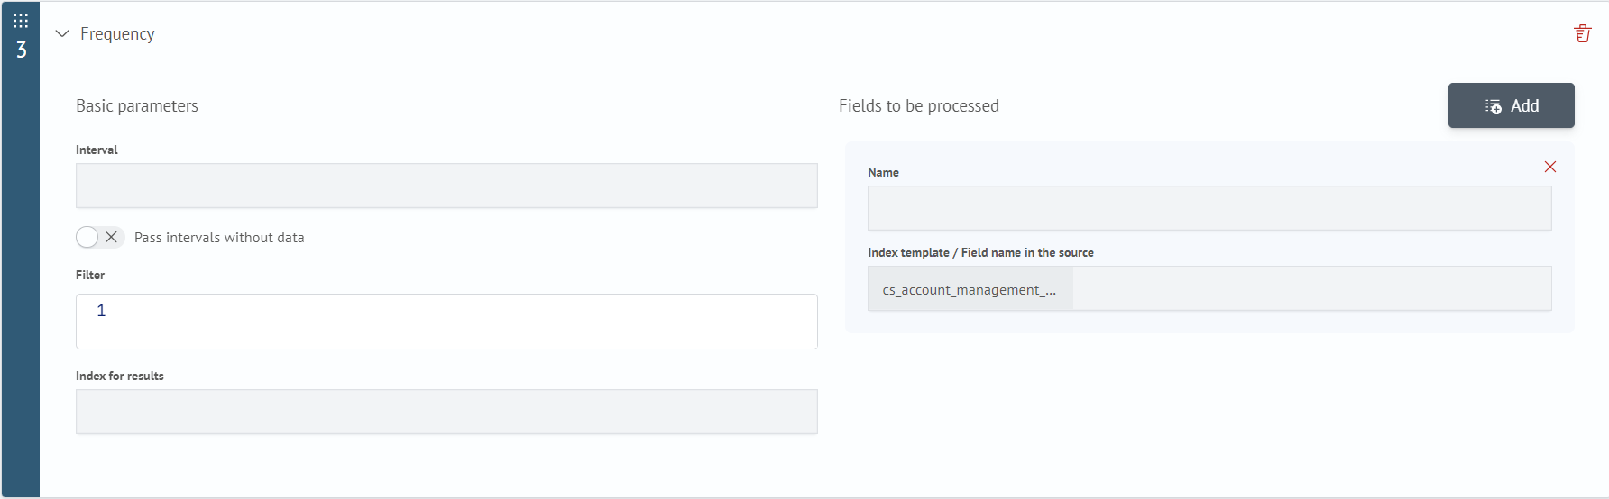Click the Index for results field

pyautogui.click(x=446, y=412)
